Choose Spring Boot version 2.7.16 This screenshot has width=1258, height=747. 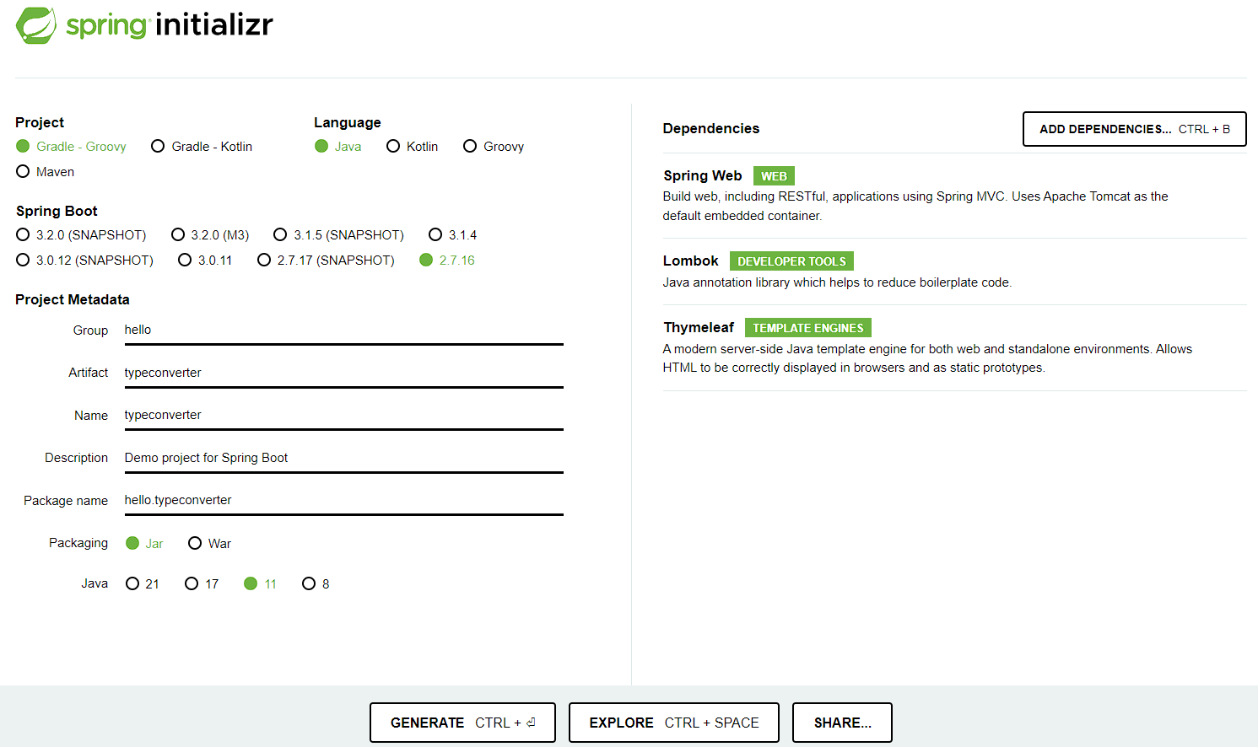click(x=447, y=261)
